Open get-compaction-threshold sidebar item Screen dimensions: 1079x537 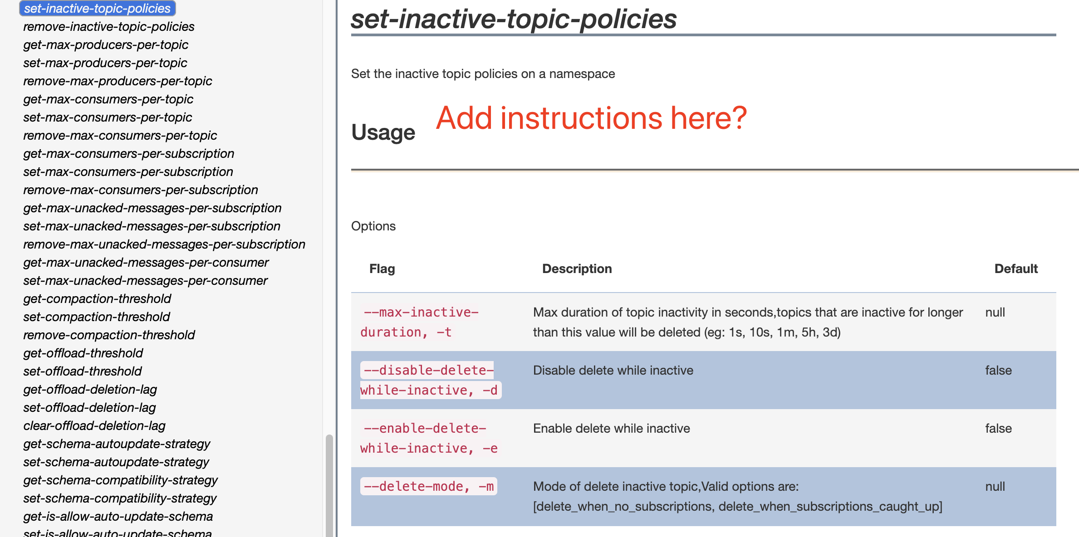pyautogui.click(x=97, y=299)
